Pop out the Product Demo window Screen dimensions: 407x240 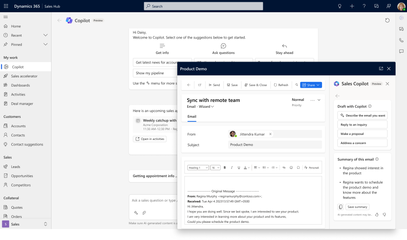click(381, 69)
